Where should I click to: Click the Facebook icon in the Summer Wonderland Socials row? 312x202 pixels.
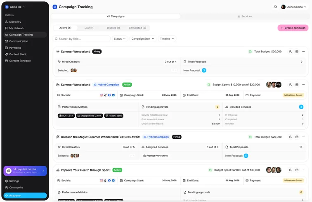(109, 95)
